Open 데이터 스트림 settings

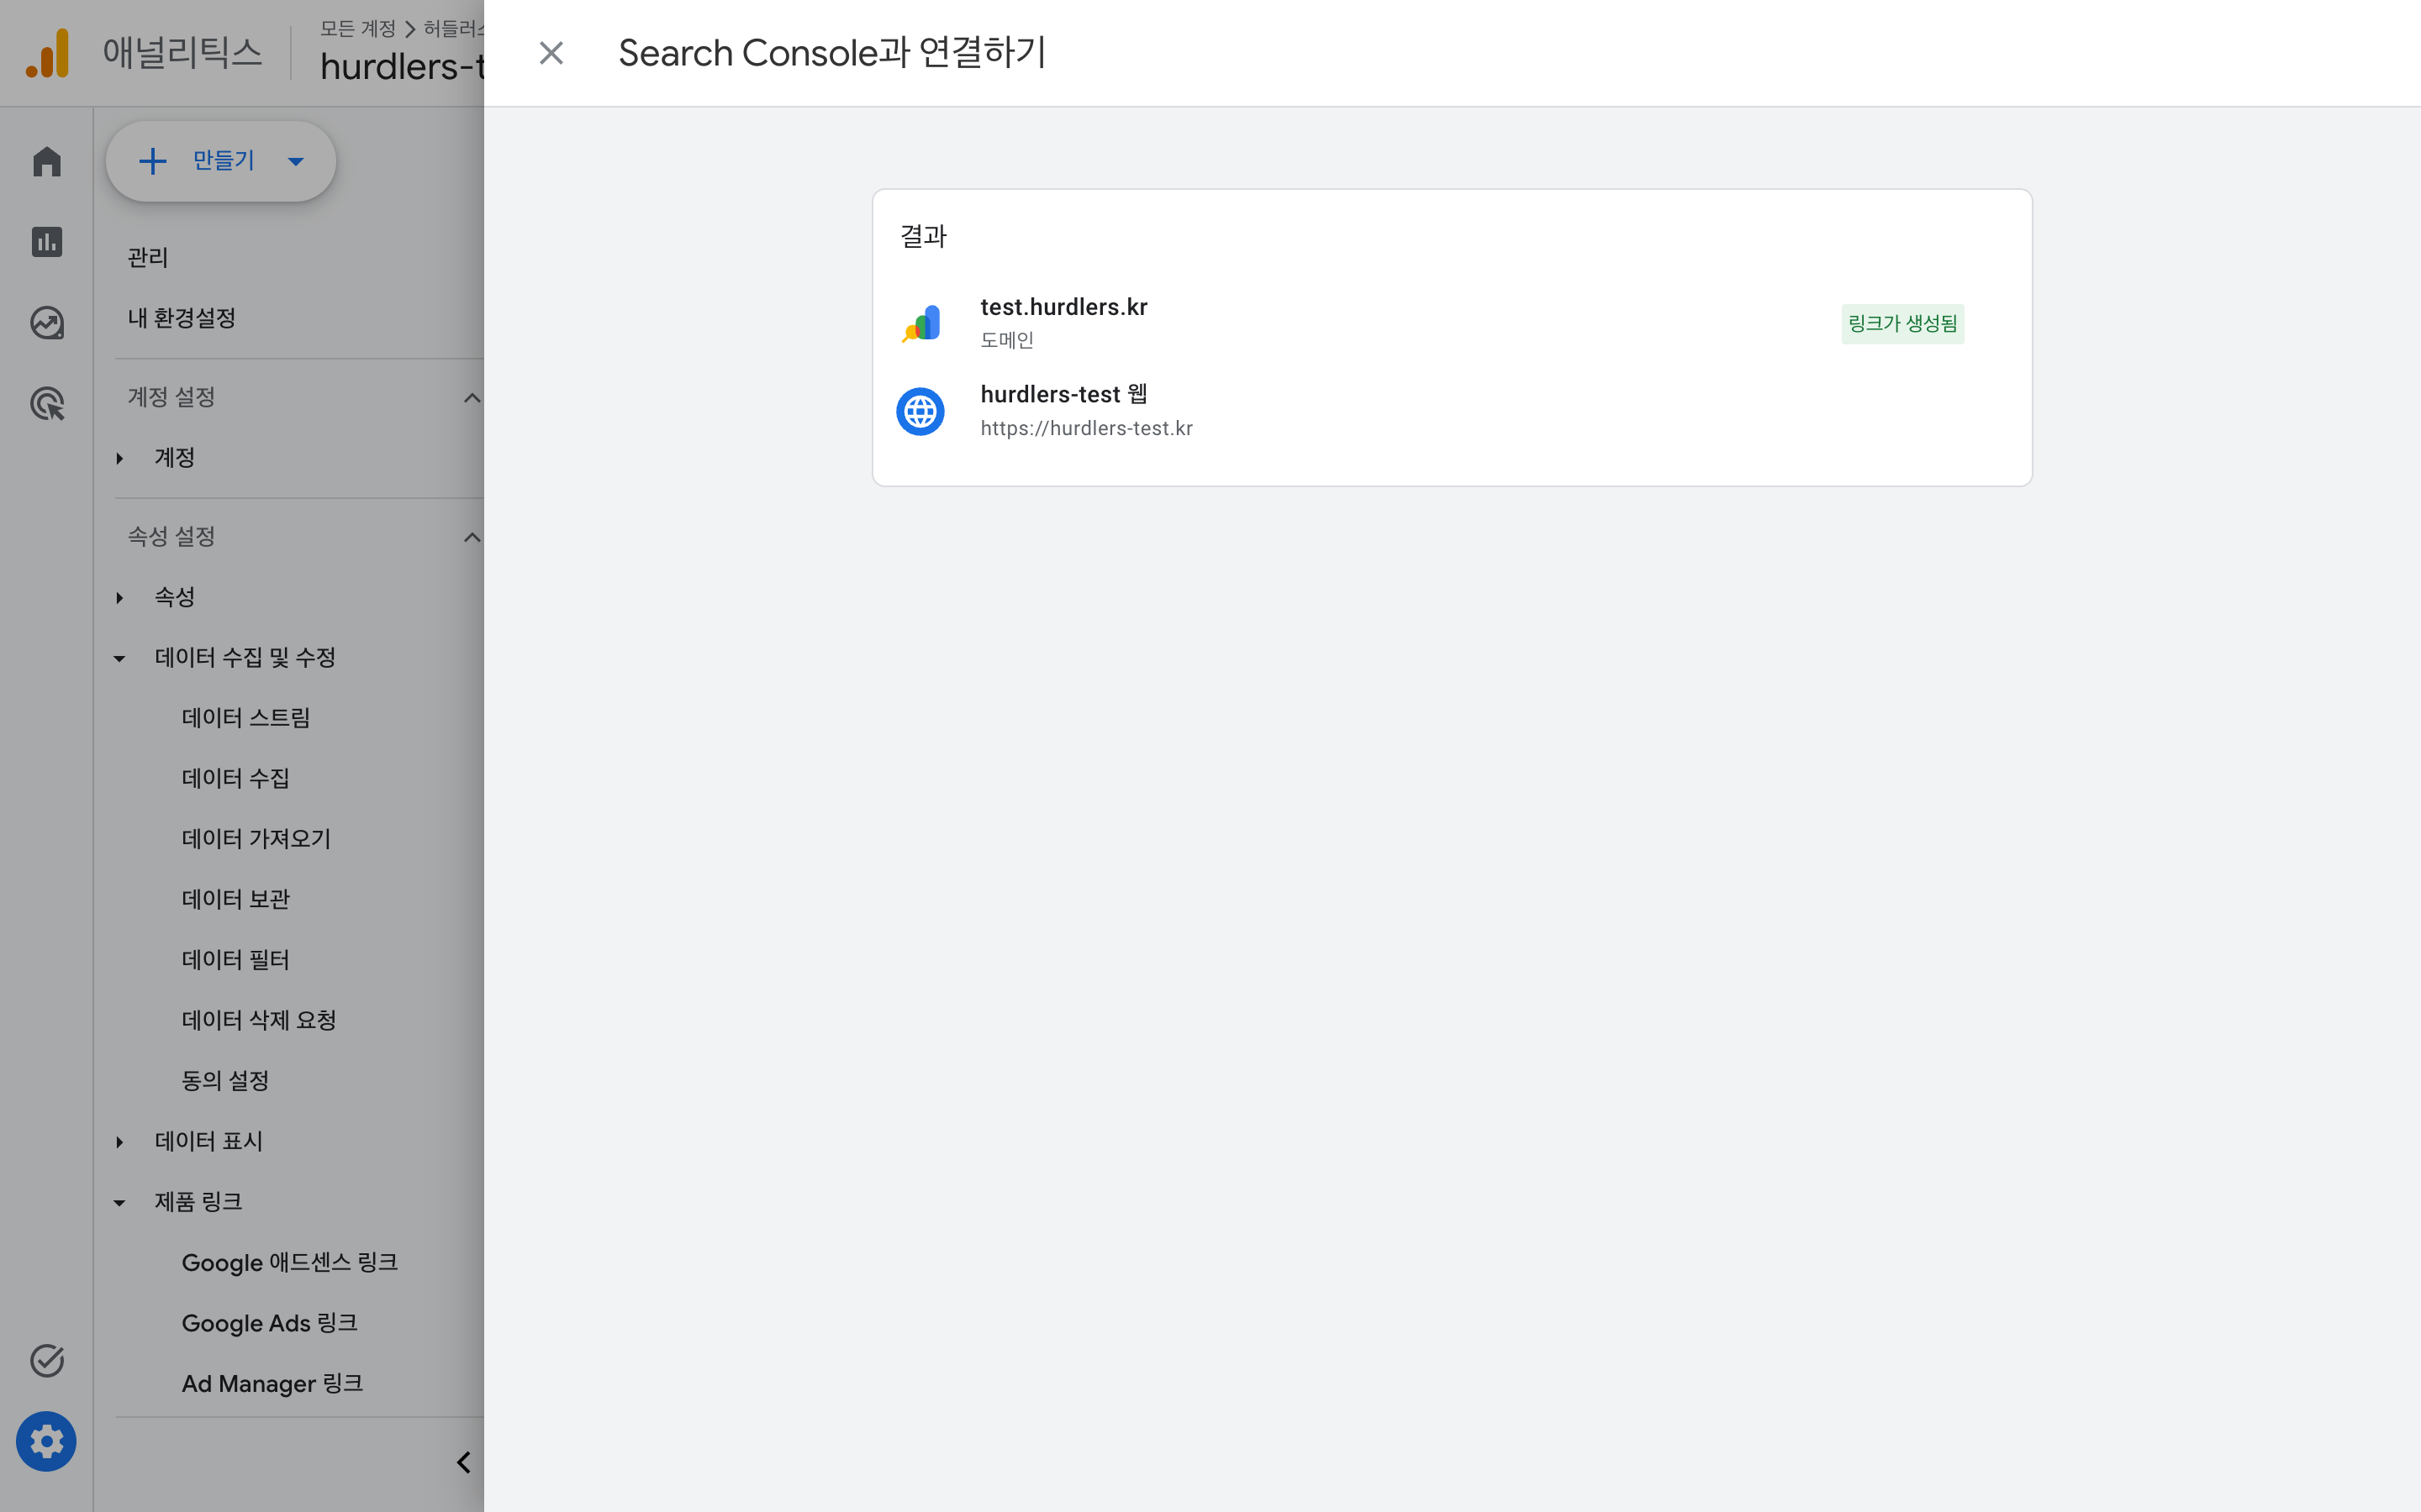click(x=246, y=718)
